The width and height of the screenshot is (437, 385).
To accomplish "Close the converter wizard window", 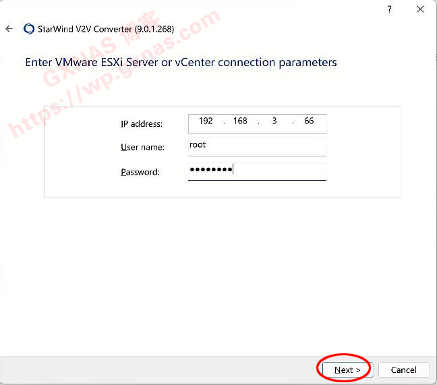I will [x=420, y=9].
